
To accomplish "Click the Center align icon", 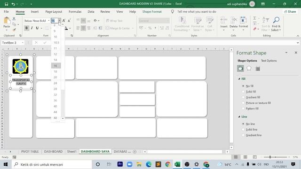I will pos(83,28).
